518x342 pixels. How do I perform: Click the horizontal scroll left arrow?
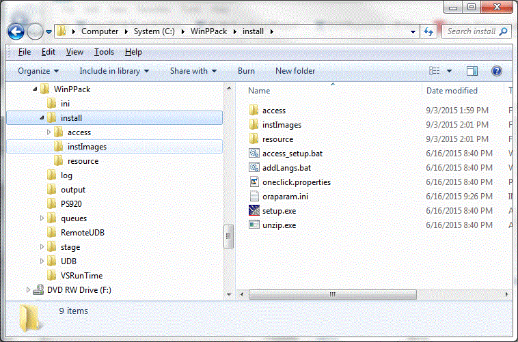(242, 294)
